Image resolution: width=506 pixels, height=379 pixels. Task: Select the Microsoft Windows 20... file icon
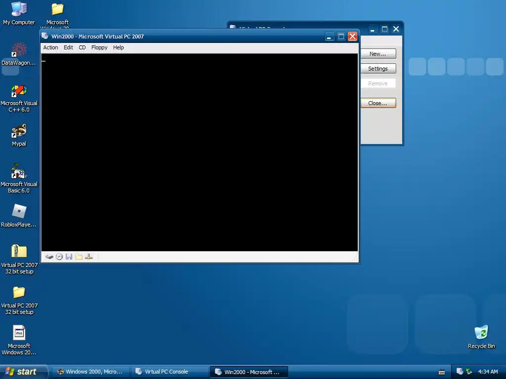(19, 341)
